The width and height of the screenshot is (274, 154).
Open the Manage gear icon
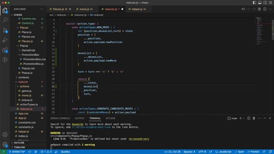click(x=5, y=145)
